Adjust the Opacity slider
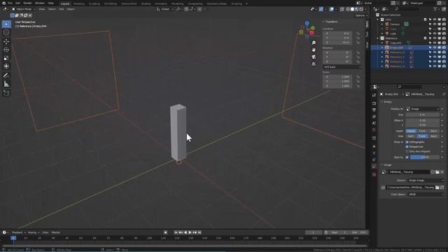This screenshot has height=252, width=448. (x=425, y=157)
